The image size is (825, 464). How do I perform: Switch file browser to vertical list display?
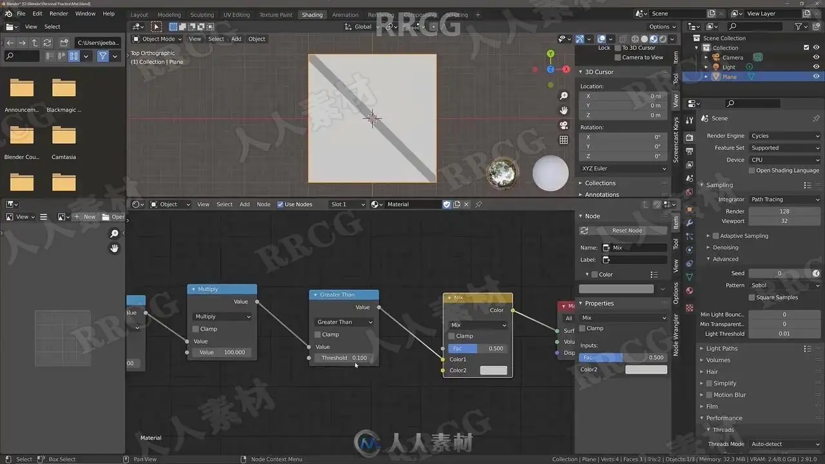(51, 56)
